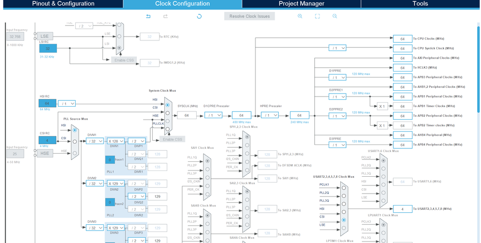
Task: Select HSE in System Clock Mux
Action: [x=168, y=121]
